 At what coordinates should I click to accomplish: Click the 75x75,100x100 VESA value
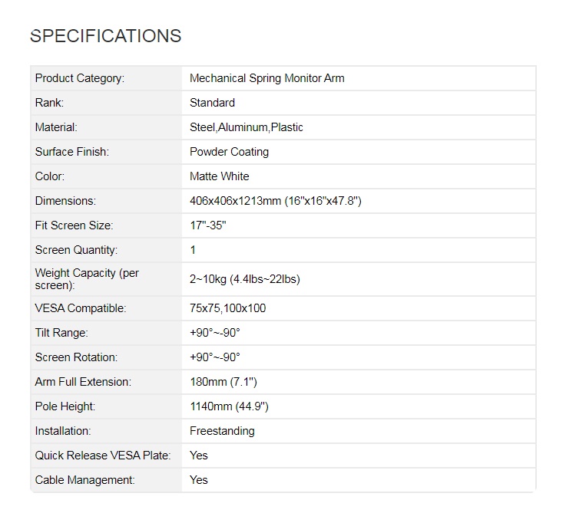click(228, 308)
